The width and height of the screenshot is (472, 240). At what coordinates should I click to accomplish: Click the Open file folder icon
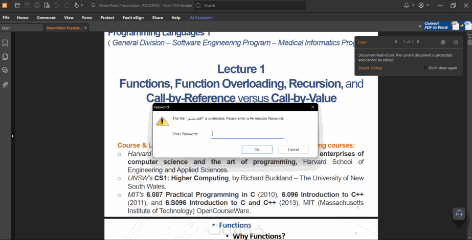pos(17,6)
